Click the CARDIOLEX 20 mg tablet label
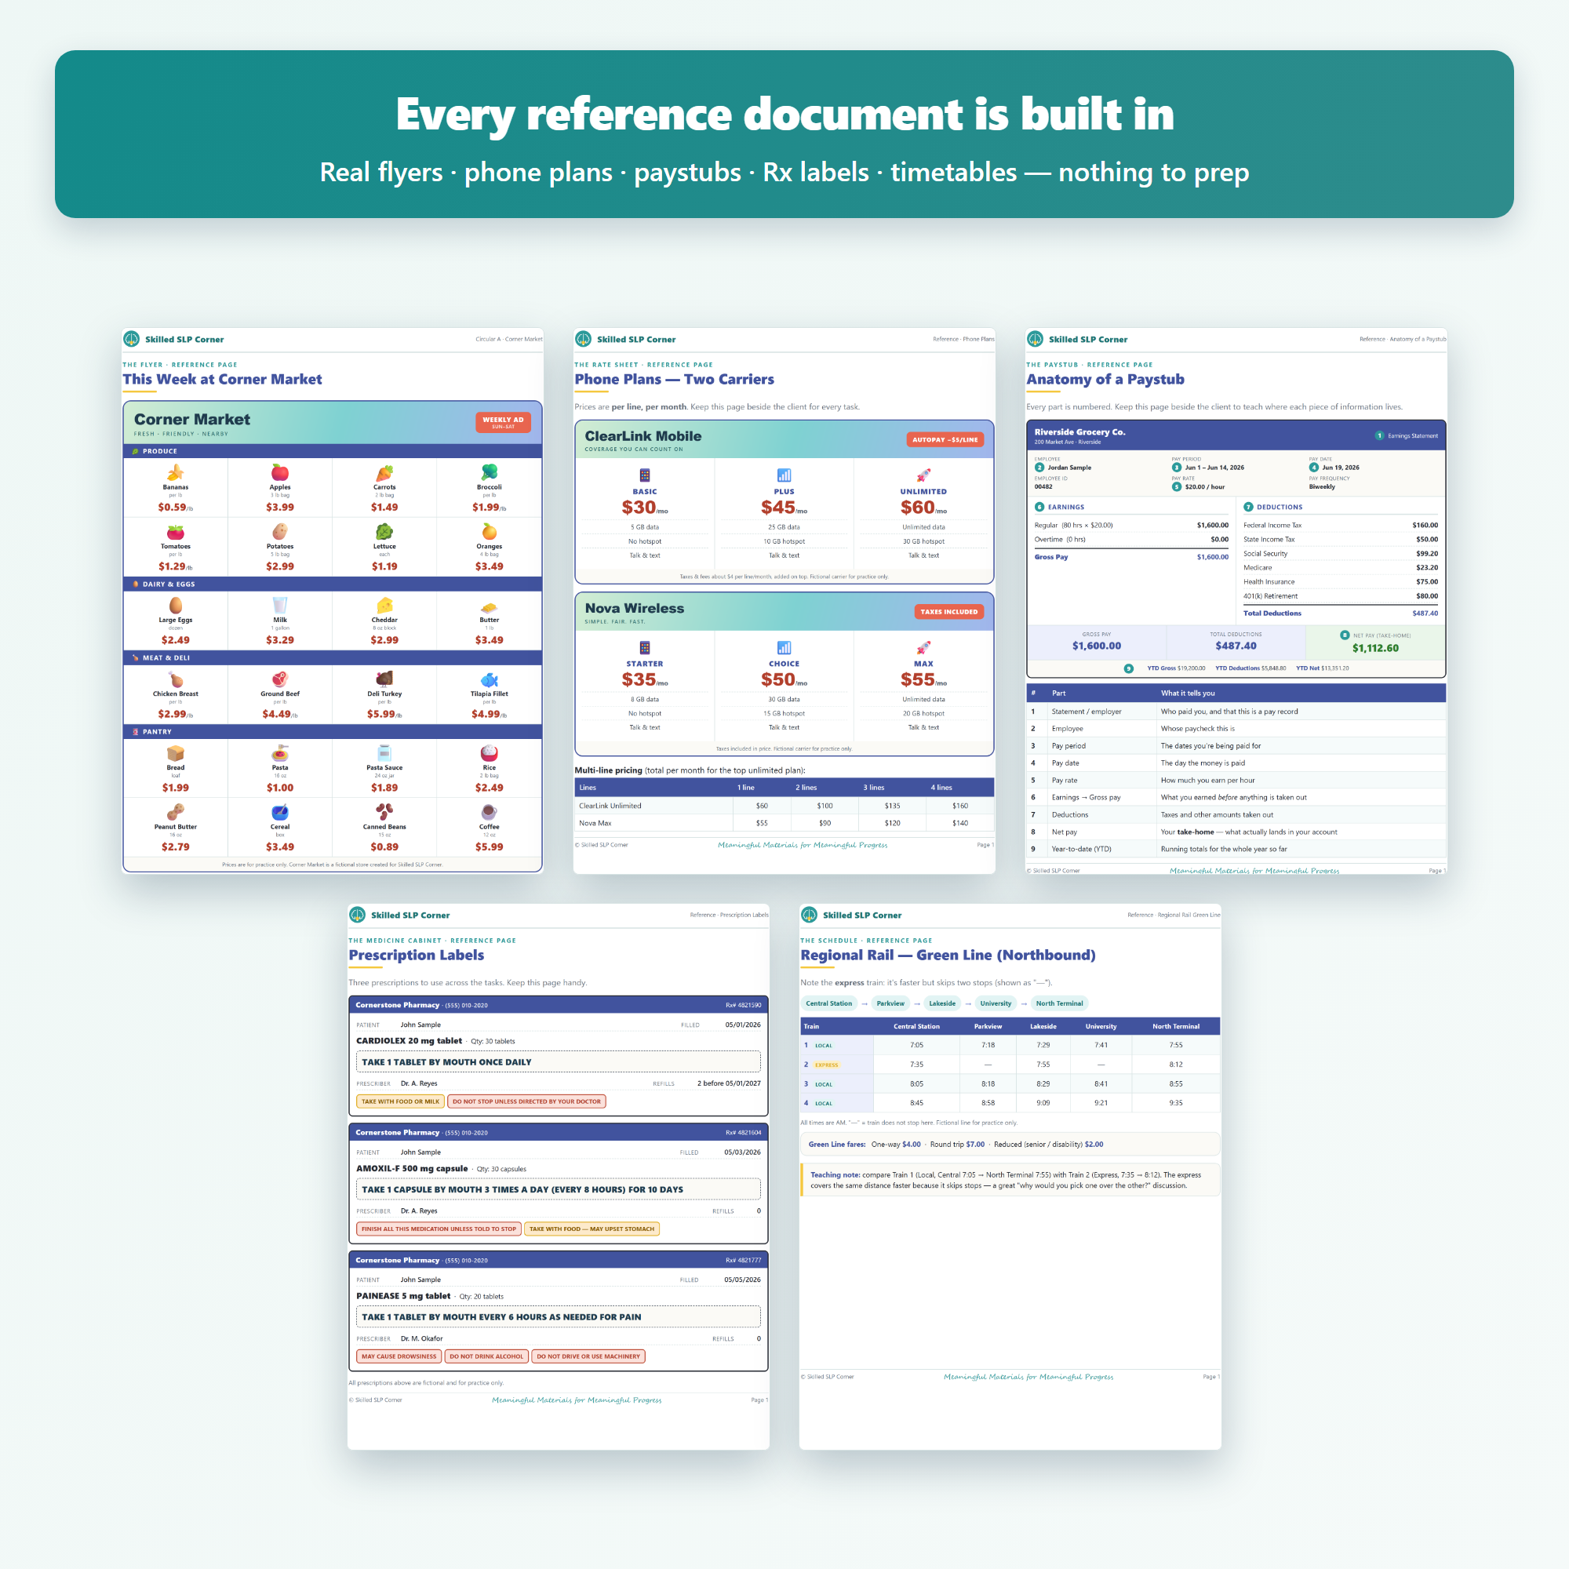Screen dimensions: 1569x1569 410,1040
